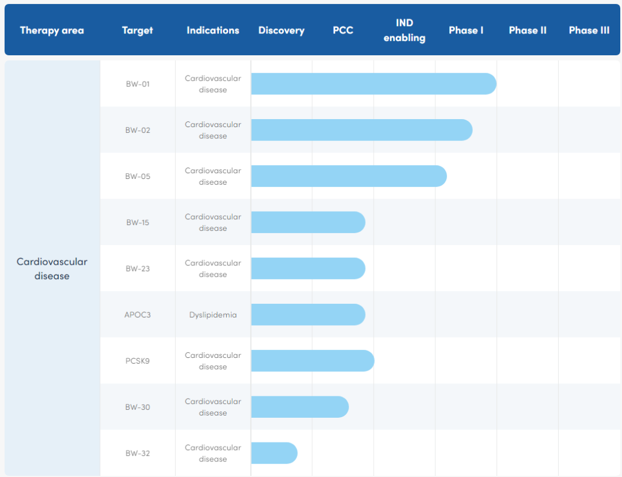This screenshot has width=622, height=477.
Task: Click the PCC stage header
Action: (343, 30)
